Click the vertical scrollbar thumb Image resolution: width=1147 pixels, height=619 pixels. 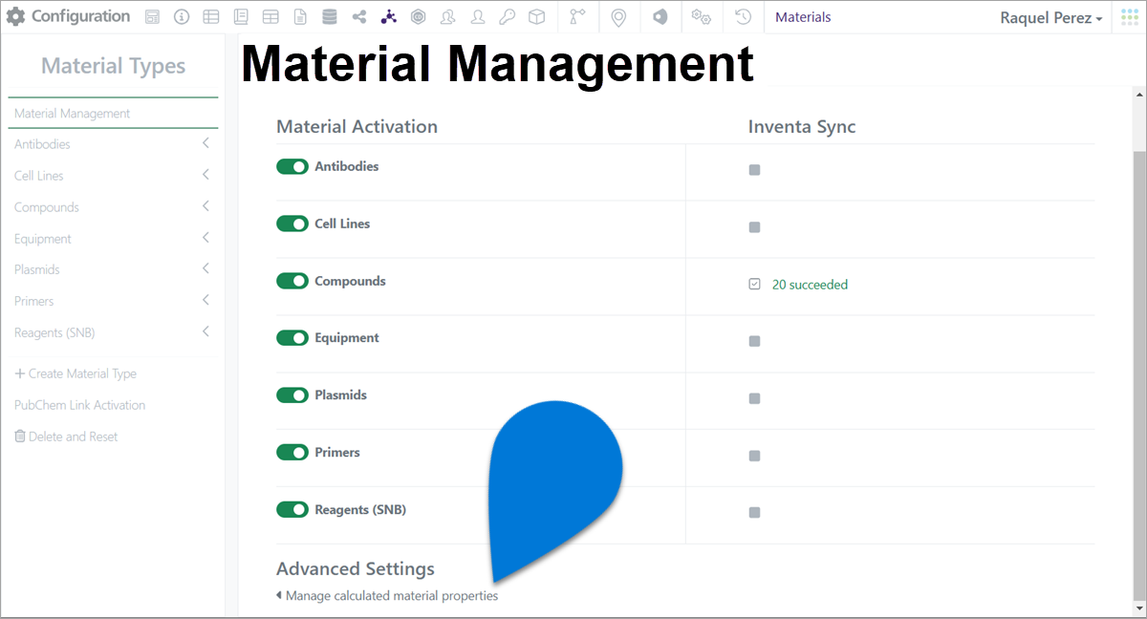click(x=1138, y=375)
